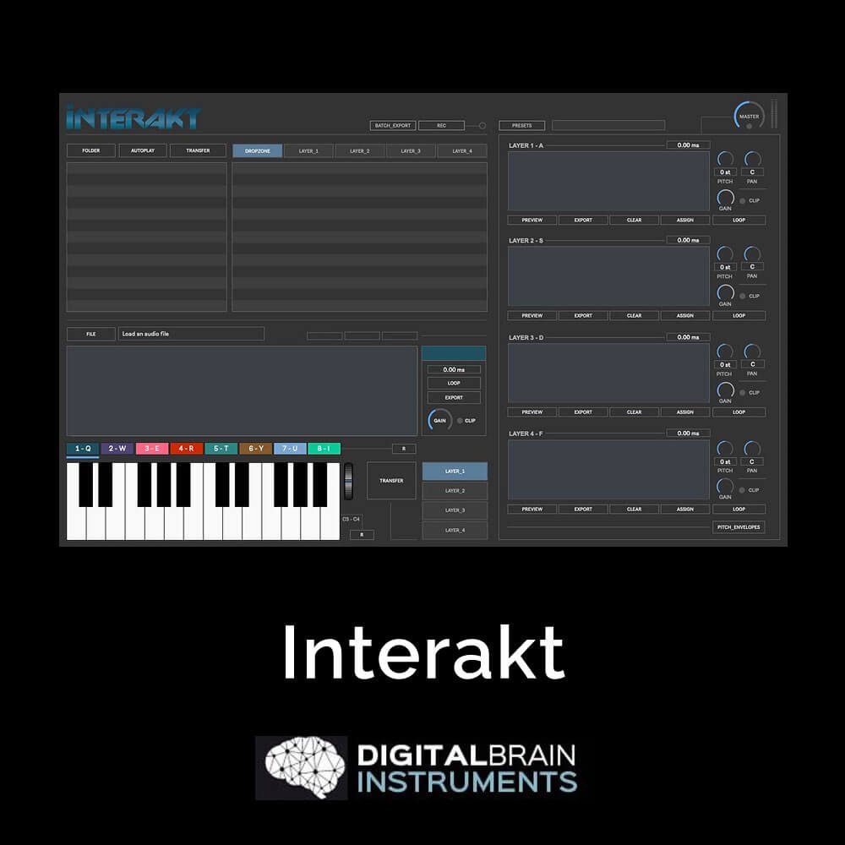Open the pan value box showing C on Layer 2
This screenshot has height=845, width=845.
(751, 265)
